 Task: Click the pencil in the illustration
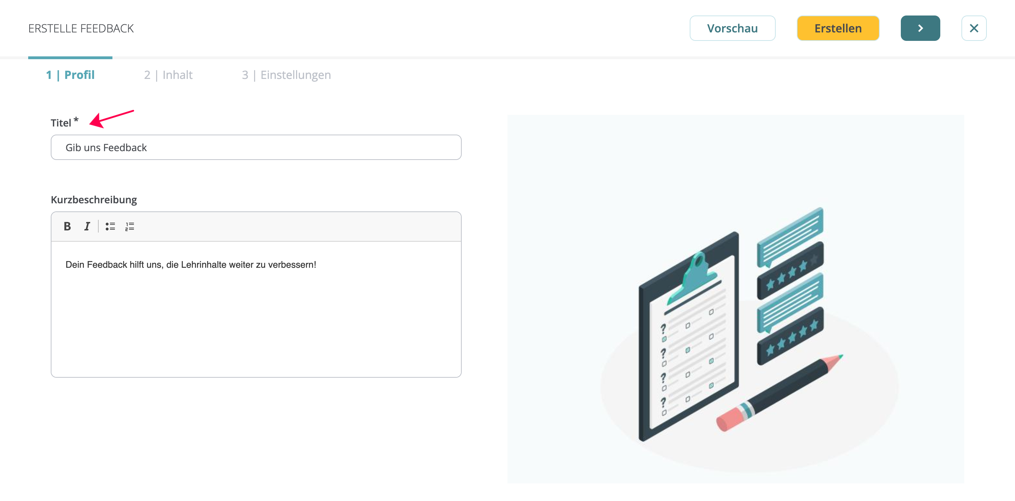778,393
